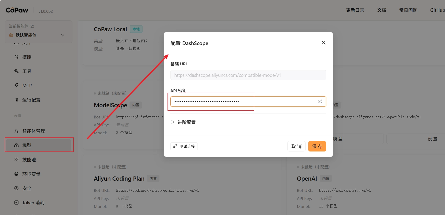Viewport: 445px width, 215px height.
Task: Click the 内置 tag beside Aliyun Coding Plan
Action: click(153, 179)
